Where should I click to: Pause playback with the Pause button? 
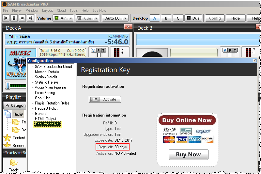[14, 18]
